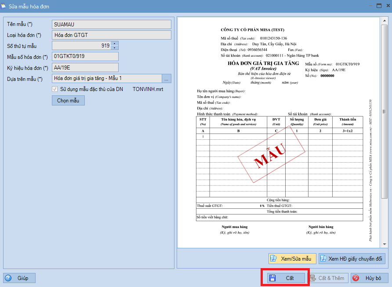Click Tổng tiền thanh toán row in preview

click(x=279, y=211)
